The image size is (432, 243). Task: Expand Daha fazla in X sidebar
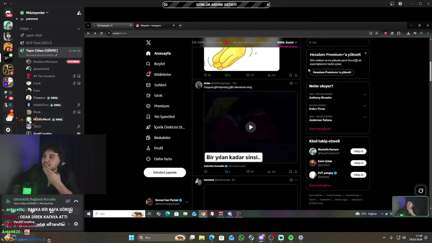click(x=159, y=159)
